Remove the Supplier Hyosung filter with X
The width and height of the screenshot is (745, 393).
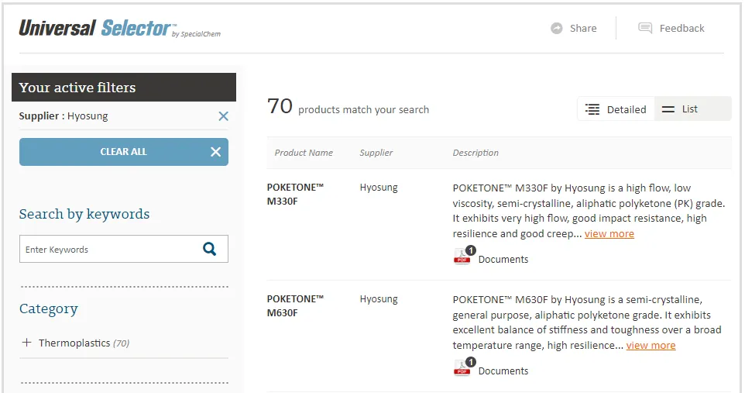(x=223, y=116)
